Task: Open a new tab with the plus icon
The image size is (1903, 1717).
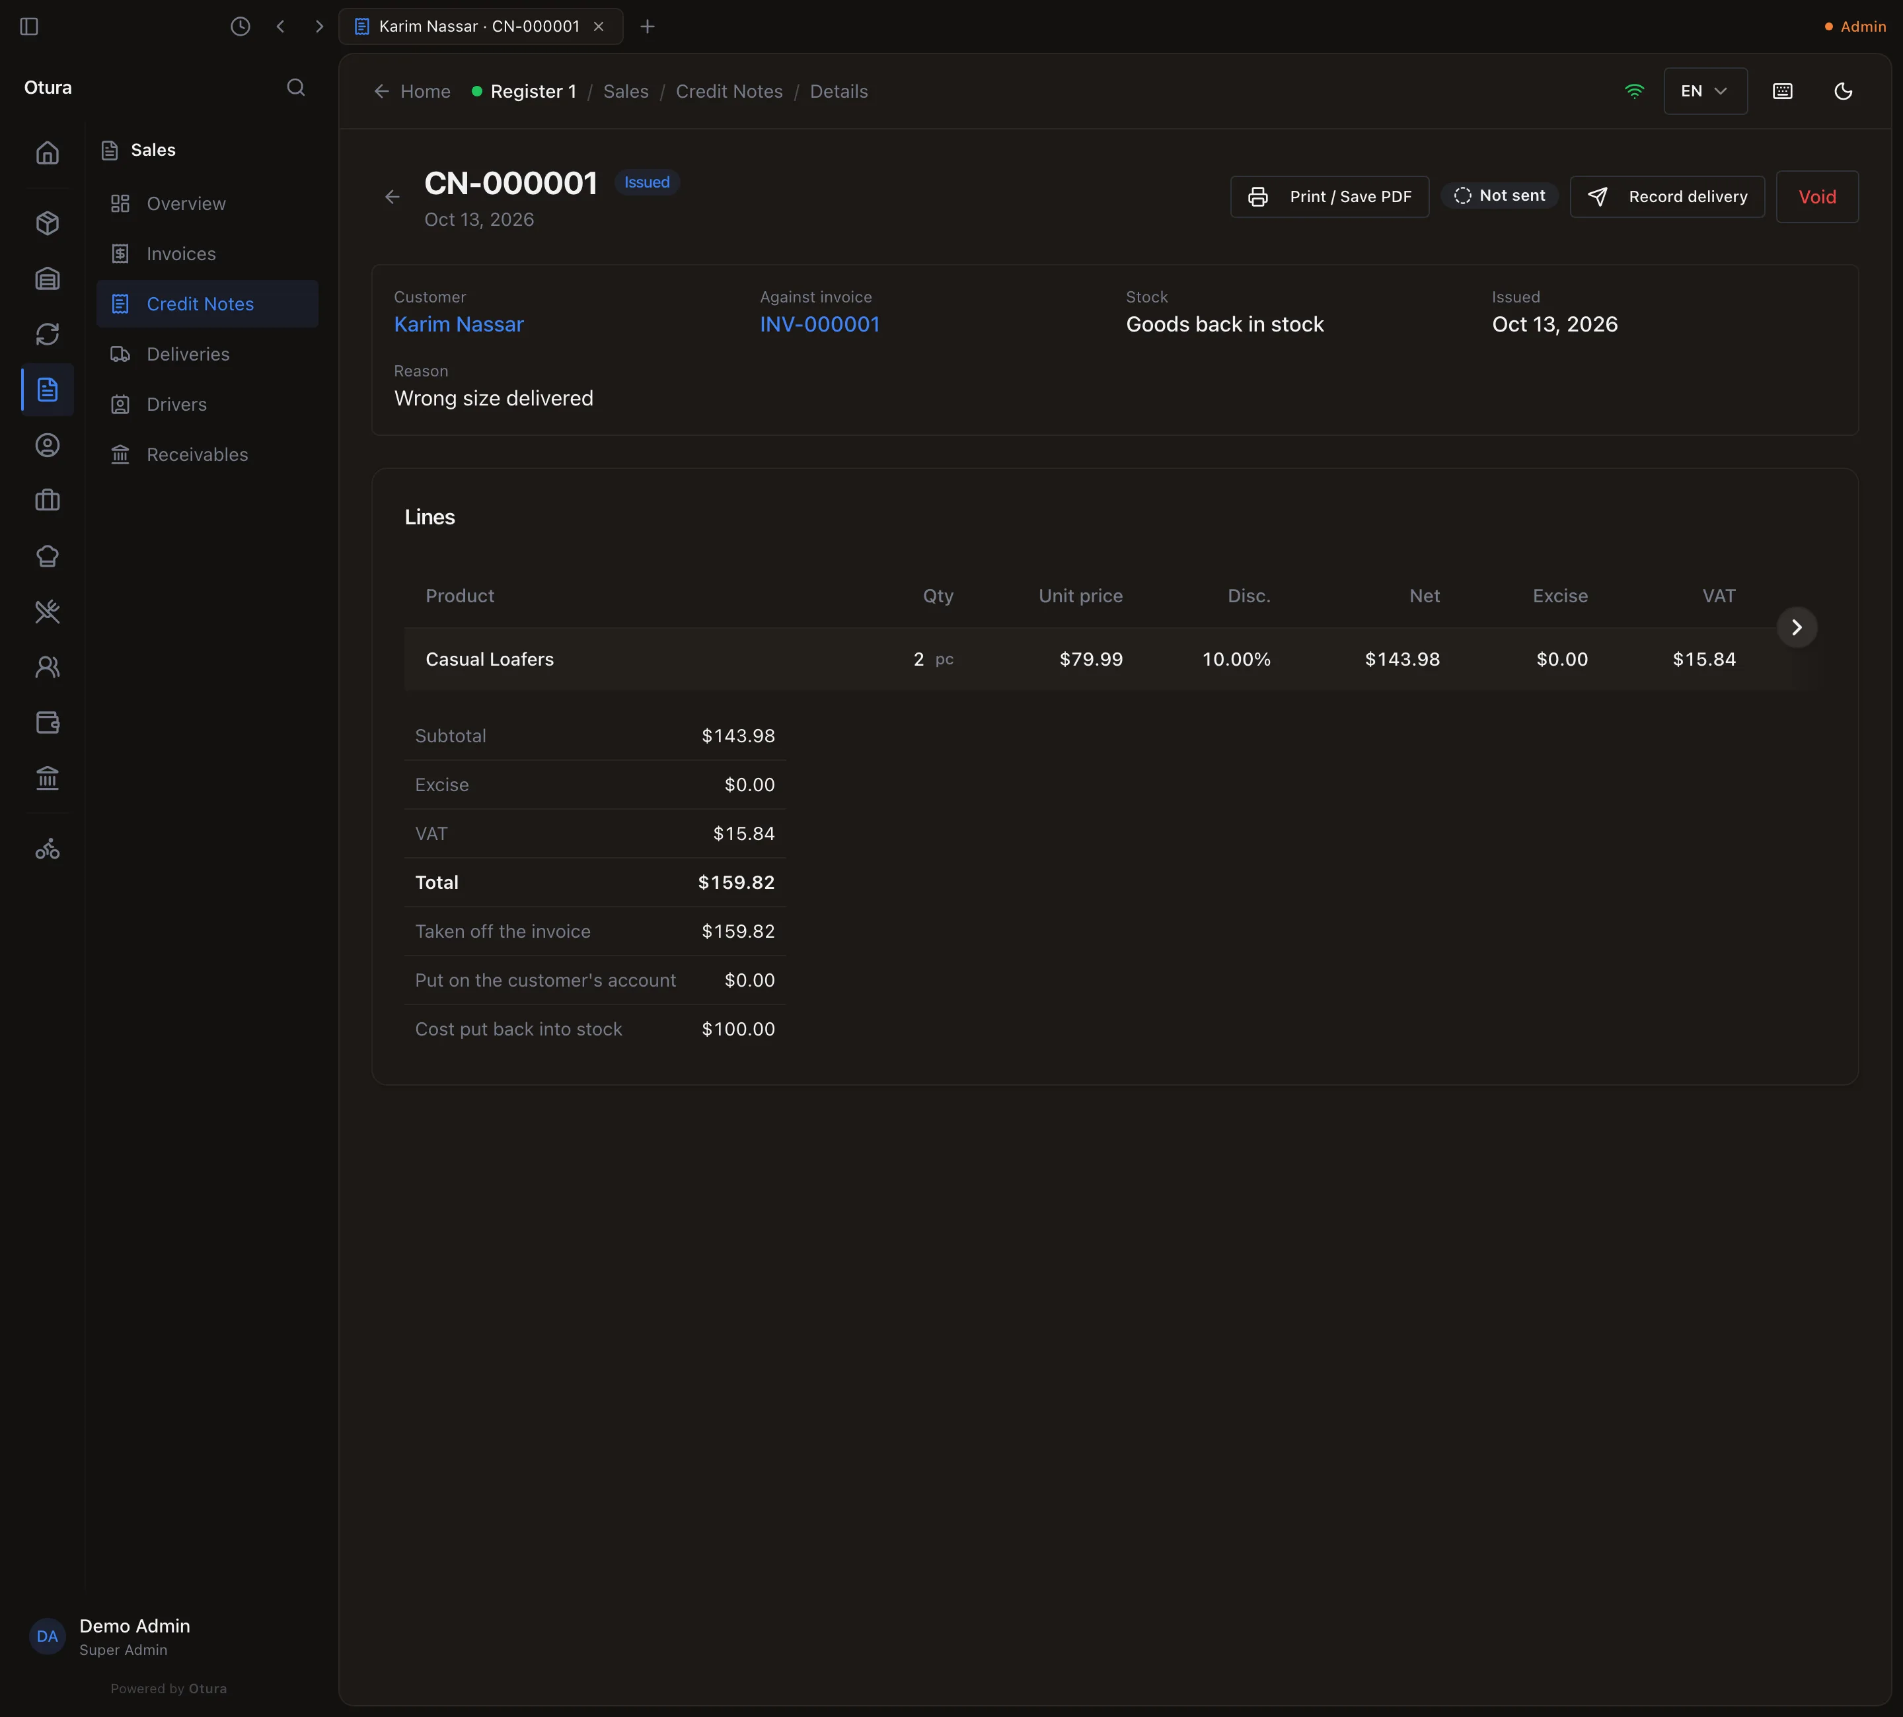Action: click(648, 26)
